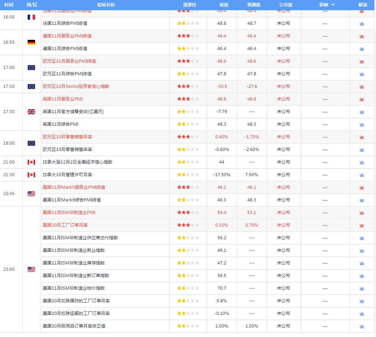Select previous value -7.79
The height and width of the screenshot is (337, 376).
[x=222, y=112]
